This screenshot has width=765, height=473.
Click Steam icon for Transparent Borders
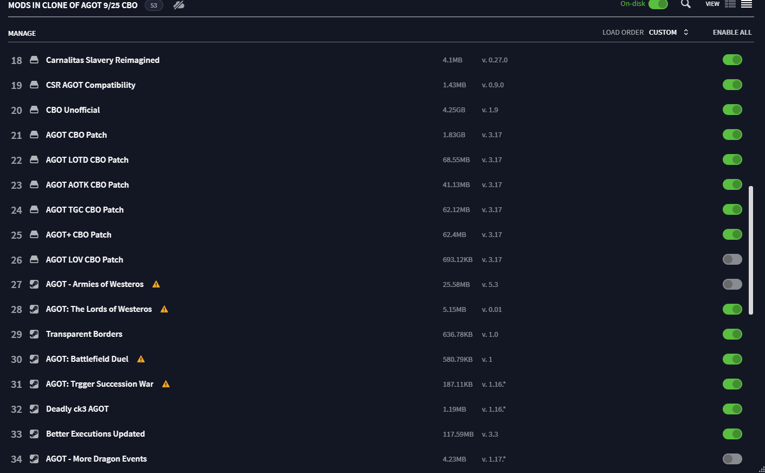[x=34, y=334]
